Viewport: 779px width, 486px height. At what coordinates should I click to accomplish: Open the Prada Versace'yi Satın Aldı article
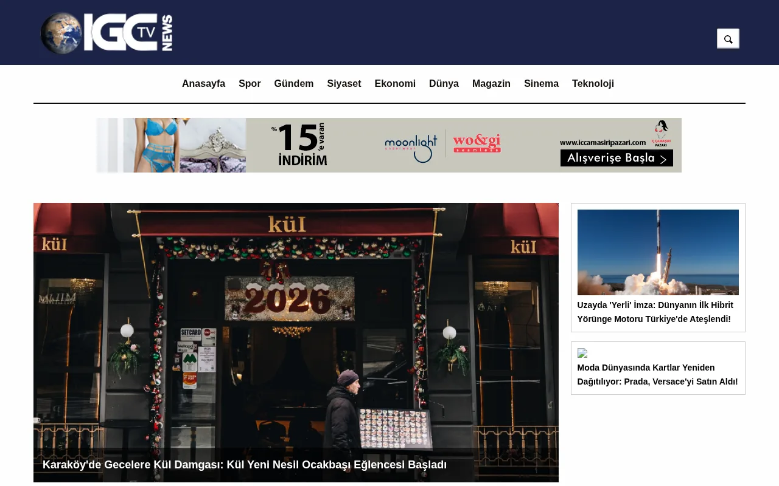coord(657,374)
